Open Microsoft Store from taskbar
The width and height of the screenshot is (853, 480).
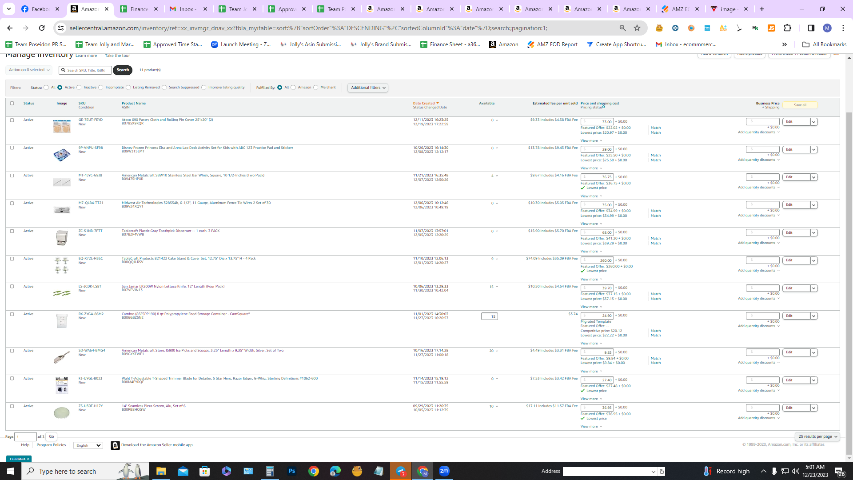pyautogui.click(x=204, y=471)
